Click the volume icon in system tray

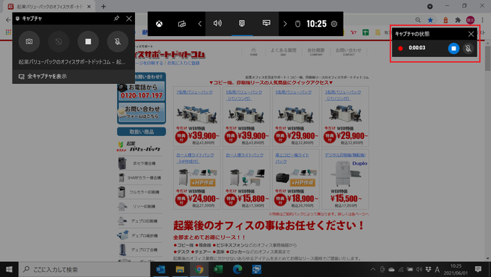[x=419, y=270]
